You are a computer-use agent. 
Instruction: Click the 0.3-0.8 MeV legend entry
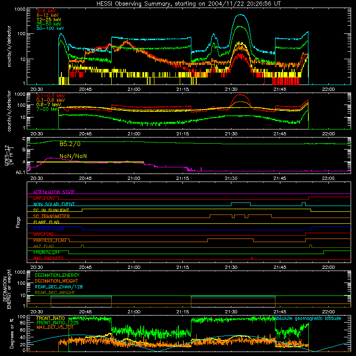(x=51, y=100)
